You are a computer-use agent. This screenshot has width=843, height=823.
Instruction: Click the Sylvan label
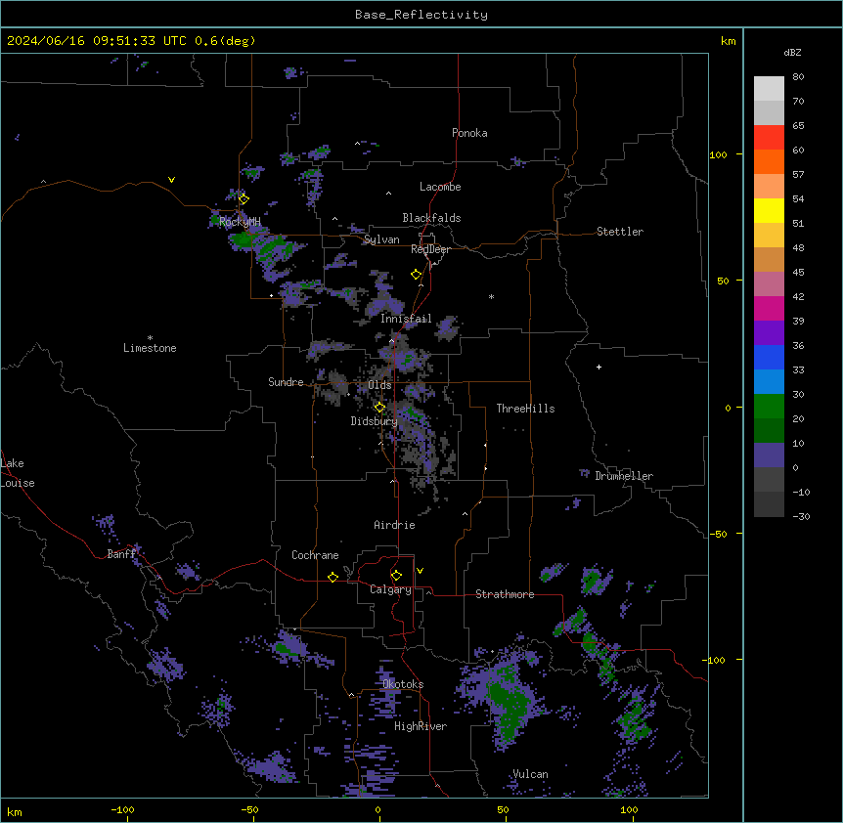381,239
